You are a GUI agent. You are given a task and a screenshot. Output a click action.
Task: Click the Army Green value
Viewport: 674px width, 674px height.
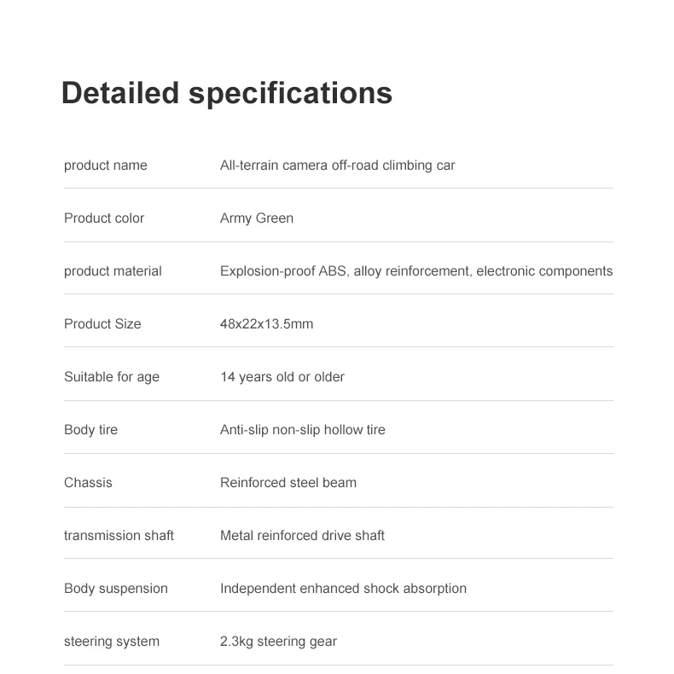coord(256,218)
